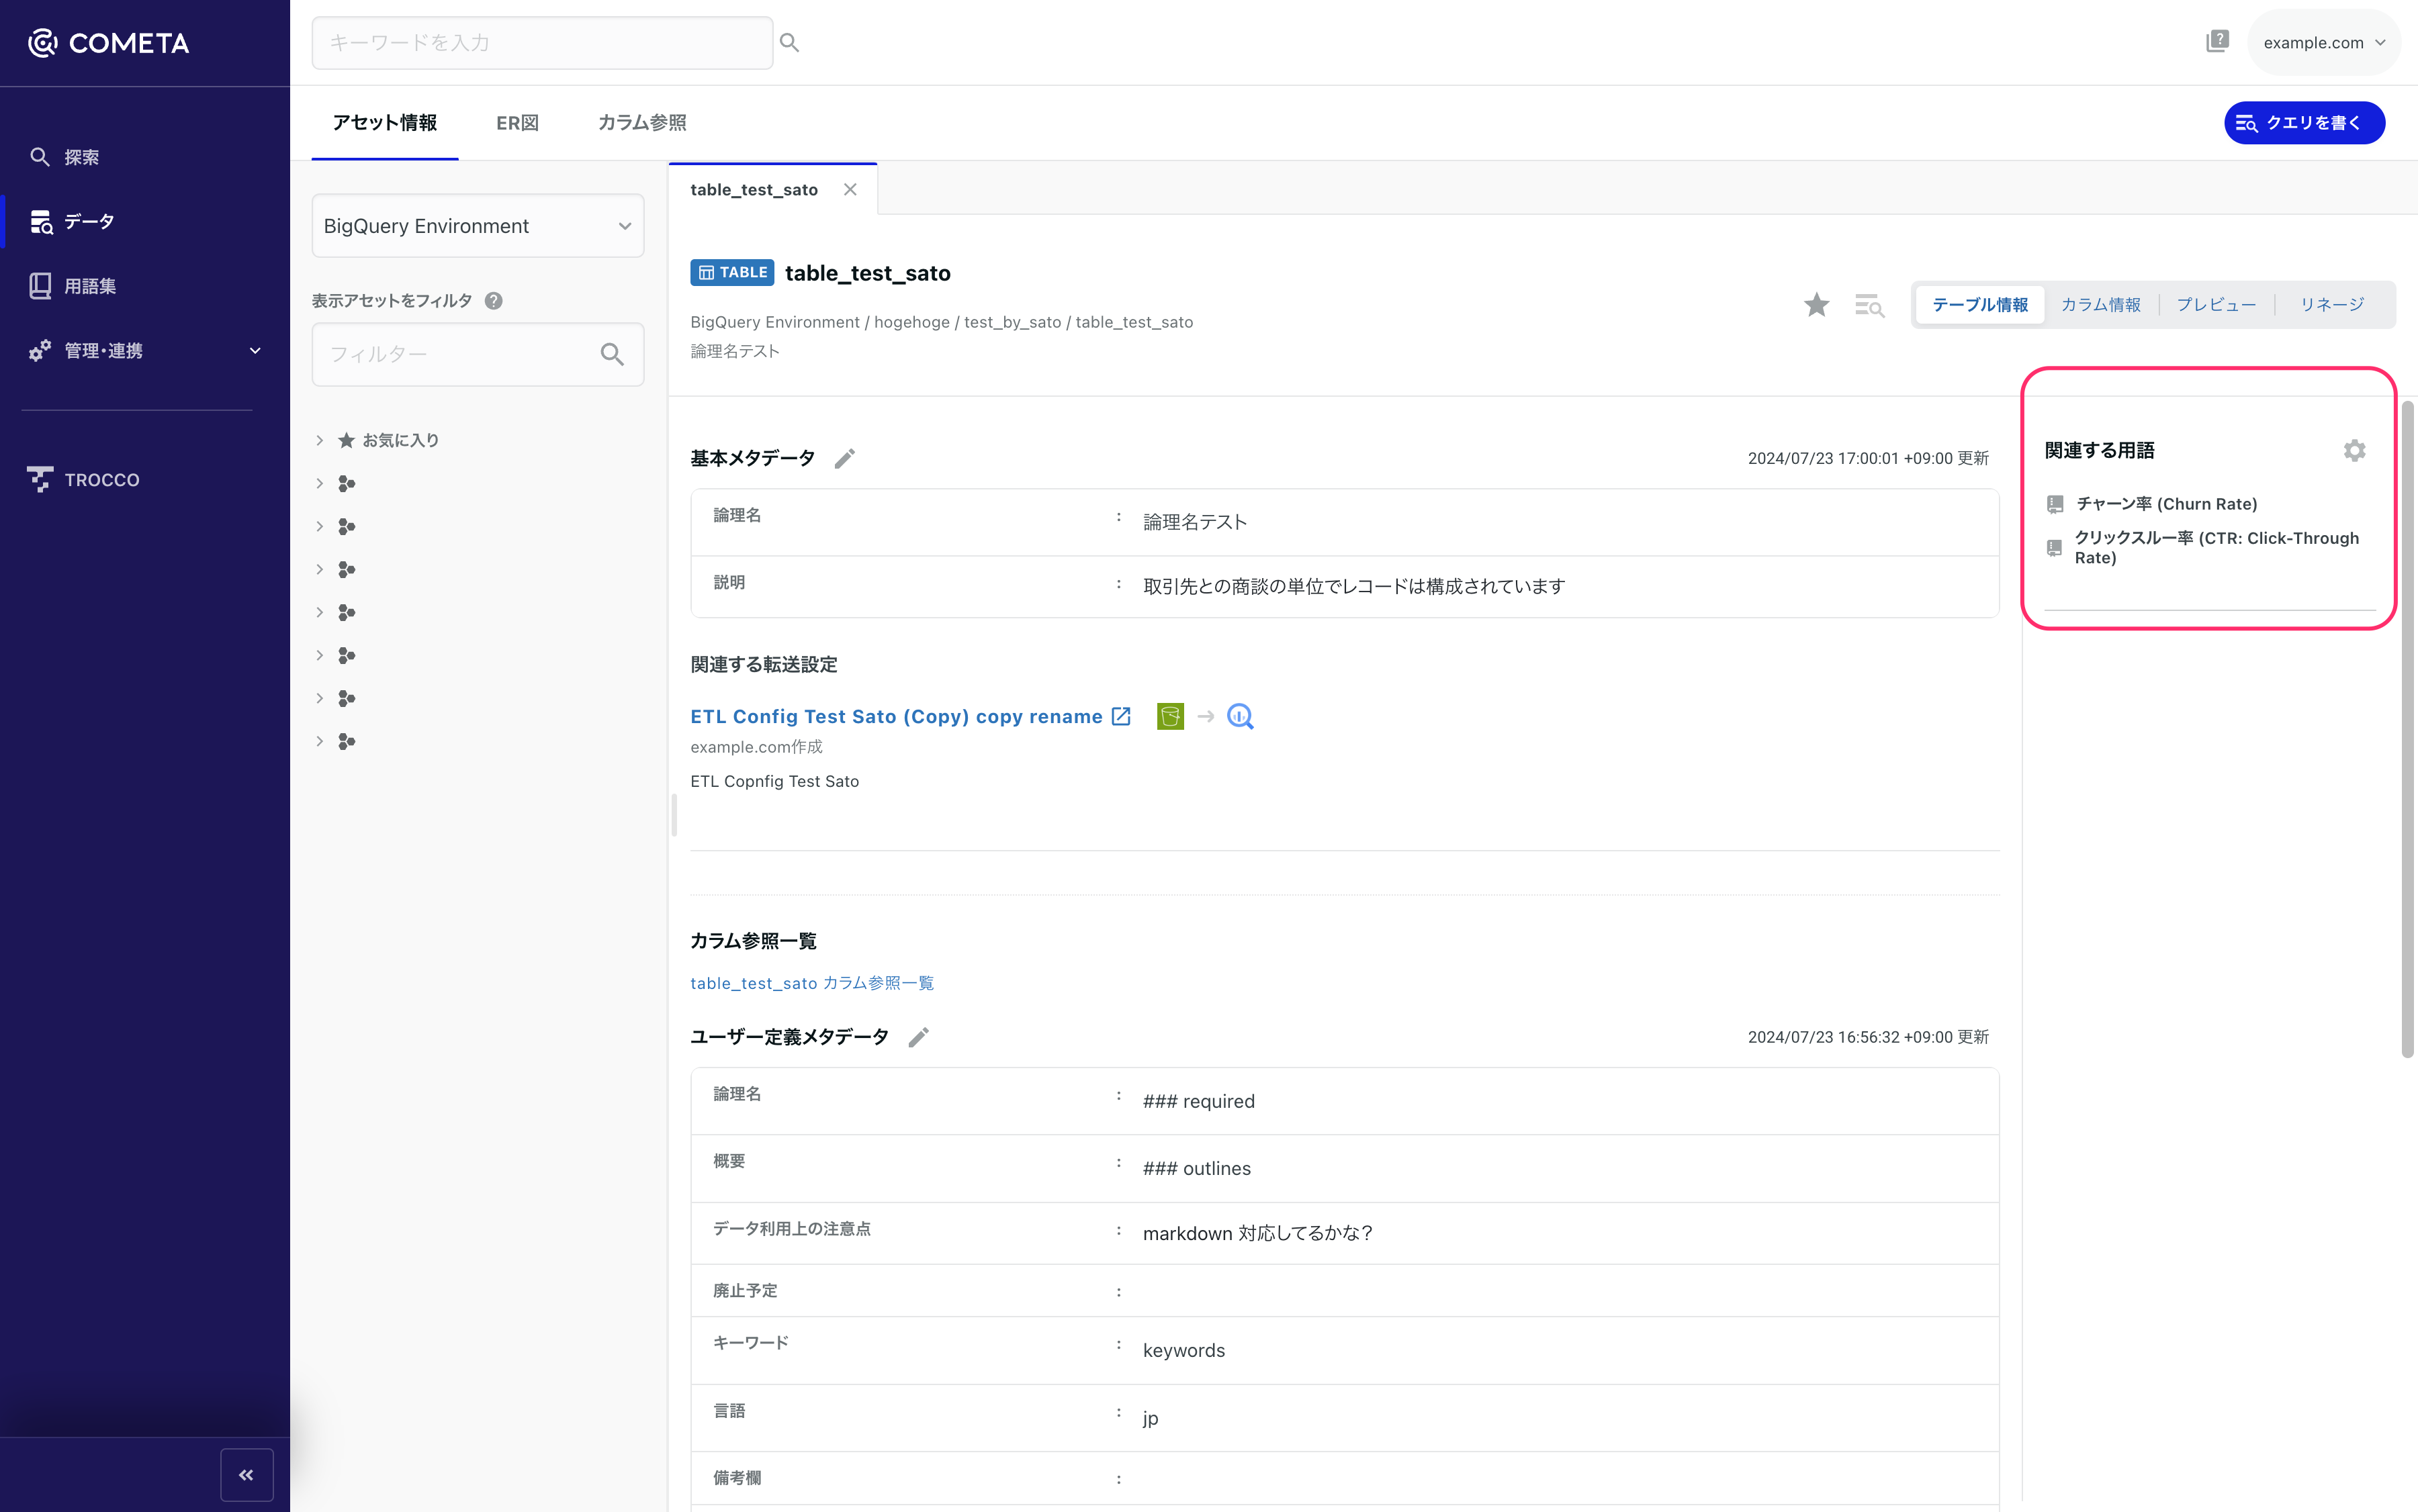
Task: Click the book icon beside チャーン率
Action: 2055,504
